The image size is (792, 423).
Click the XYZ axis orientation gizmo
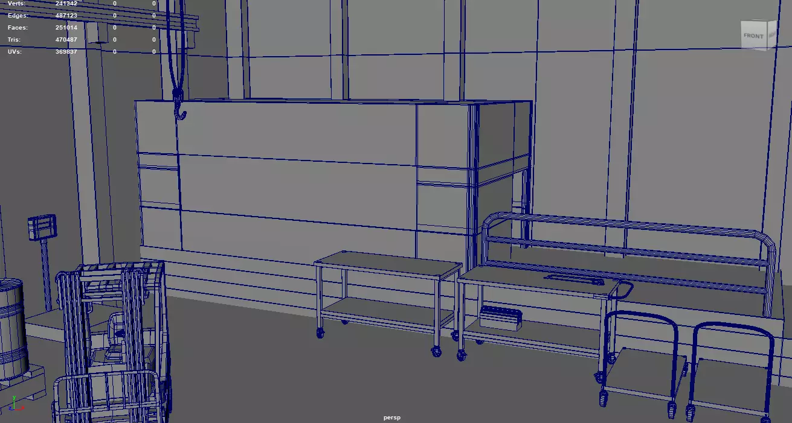pyautogui.click(x=16, y=405)
